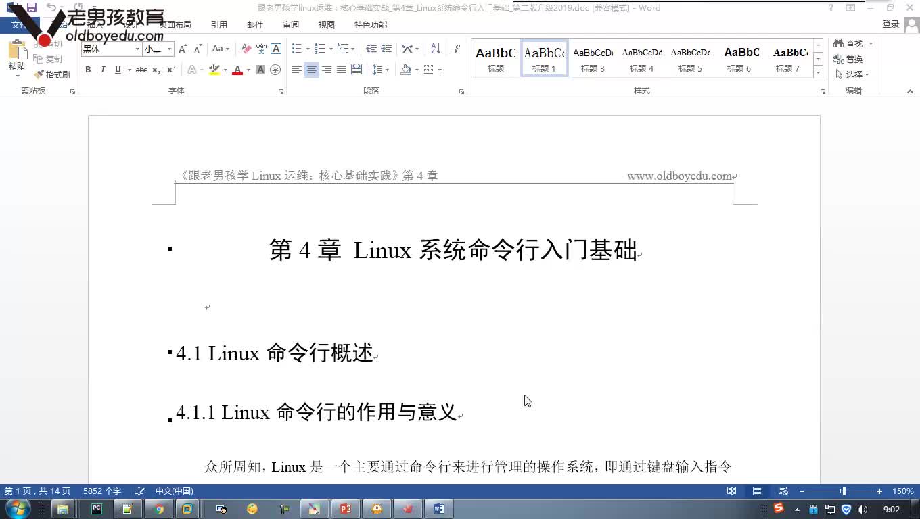Screen dimensions: 920x519
Task: Open spelling proofing status icon
Action: 139,491
